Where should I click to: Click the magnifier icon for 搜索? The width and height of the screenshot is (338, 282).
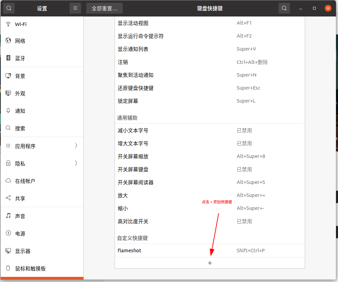pos(8,128)
